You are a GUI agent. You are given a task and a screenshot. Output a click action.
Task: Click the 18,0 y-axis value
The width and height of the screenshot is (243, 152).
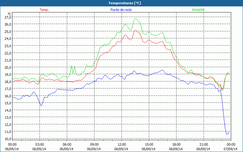[8, 81]
